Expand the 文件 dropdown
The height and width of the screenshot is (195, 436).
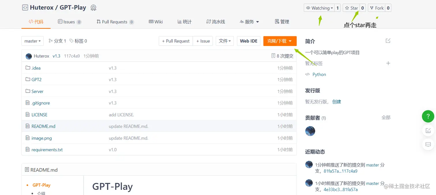[225, 41]
